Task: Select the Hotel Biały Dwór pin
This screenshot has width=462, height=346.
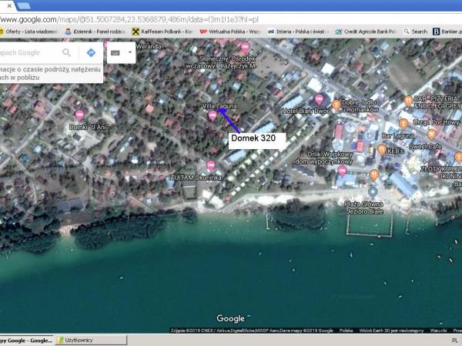Action: (320, 99)
